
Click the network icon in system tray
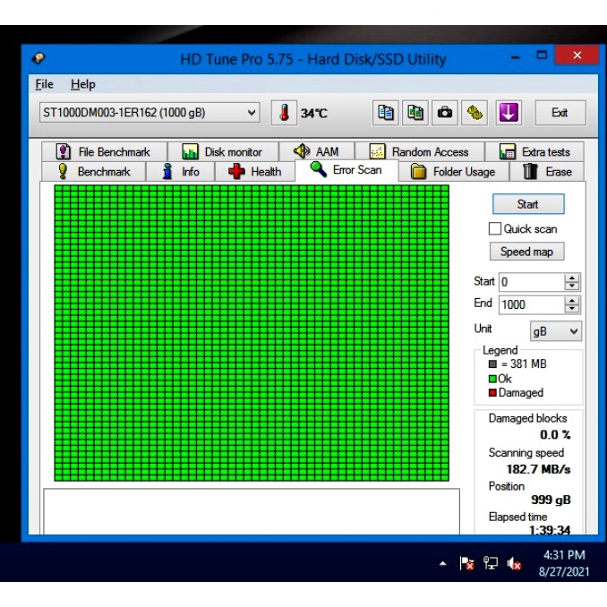pyautogui.click(x=491, y=563)
